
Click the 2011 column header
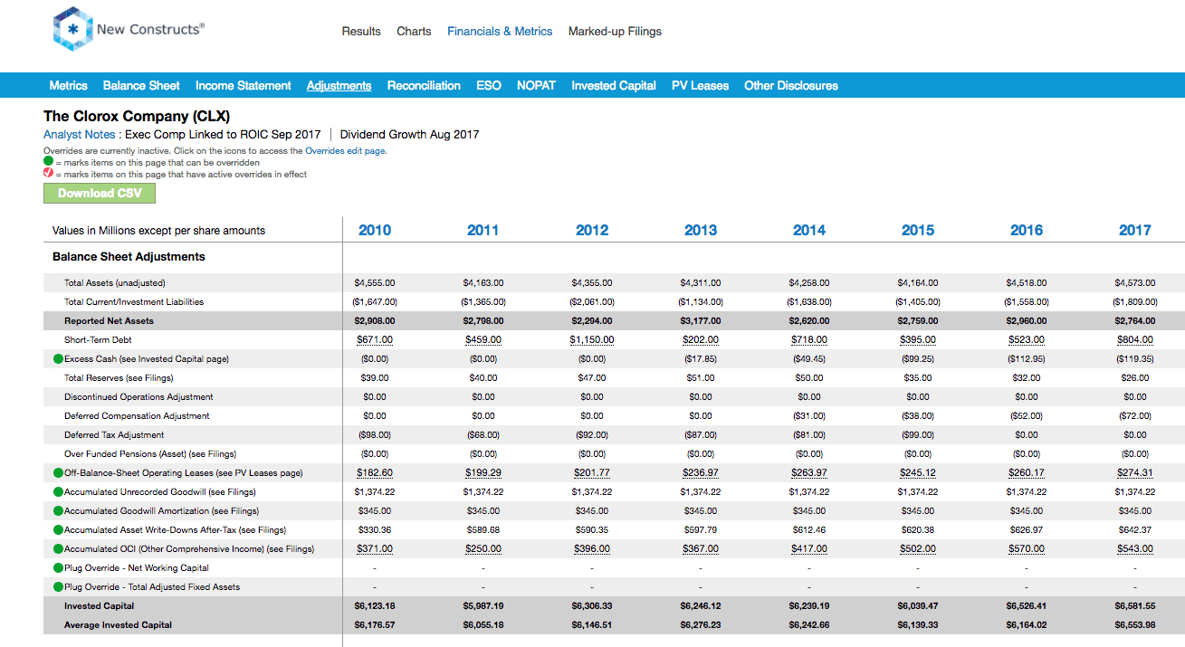[x=483, y=230]
